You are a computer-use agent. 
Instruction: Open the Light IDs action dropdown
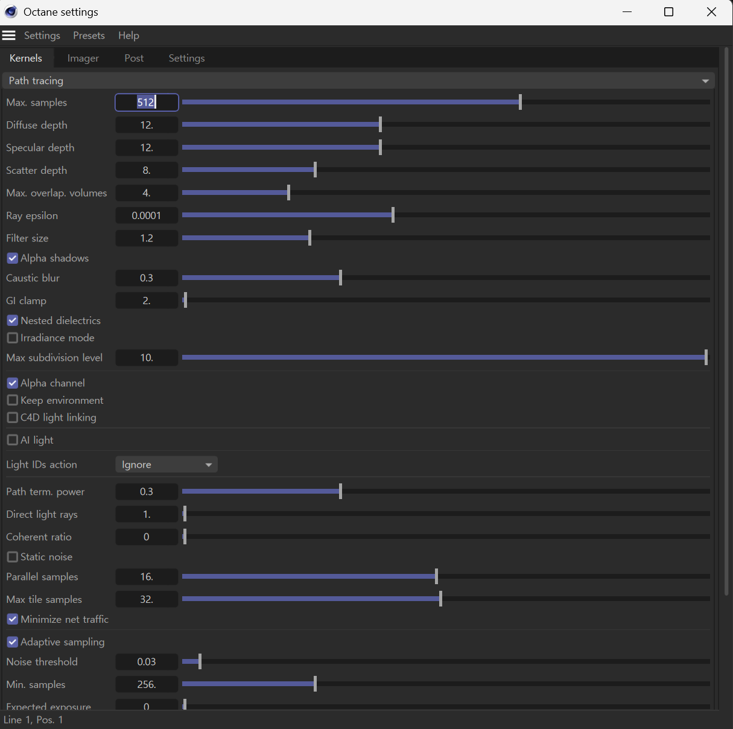tap(167, 465)
